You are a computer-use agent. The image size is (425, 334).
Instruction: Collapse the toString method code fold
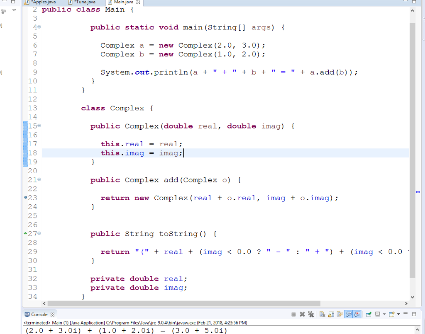[x=38, y=234]
